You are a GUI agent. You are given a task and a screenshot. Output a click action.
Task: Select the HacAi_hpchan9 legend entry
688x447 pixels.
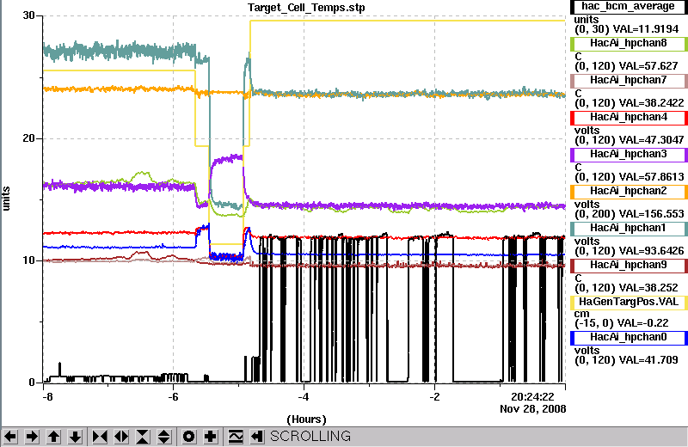[629, 266]
